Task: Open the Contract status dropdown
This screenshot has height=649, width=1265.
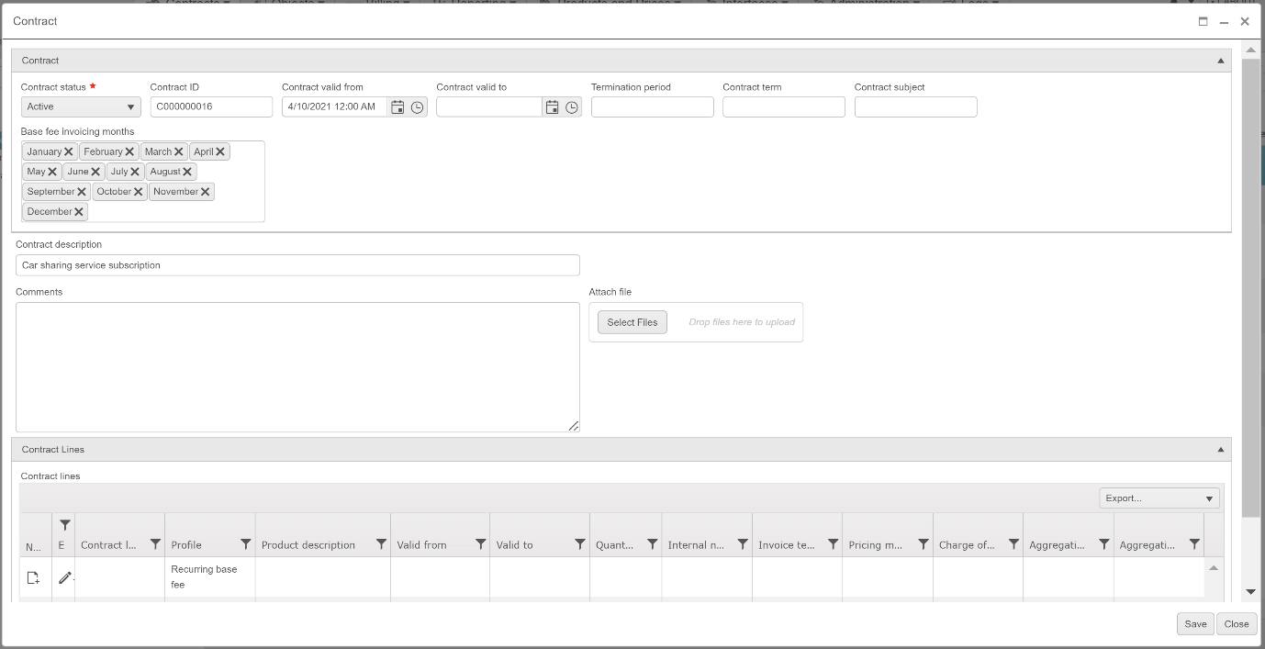Action: click(81, 107)
